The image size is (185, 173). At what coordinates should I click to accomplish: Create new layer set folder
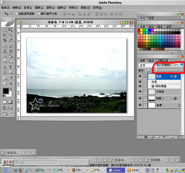pos(158,137)
